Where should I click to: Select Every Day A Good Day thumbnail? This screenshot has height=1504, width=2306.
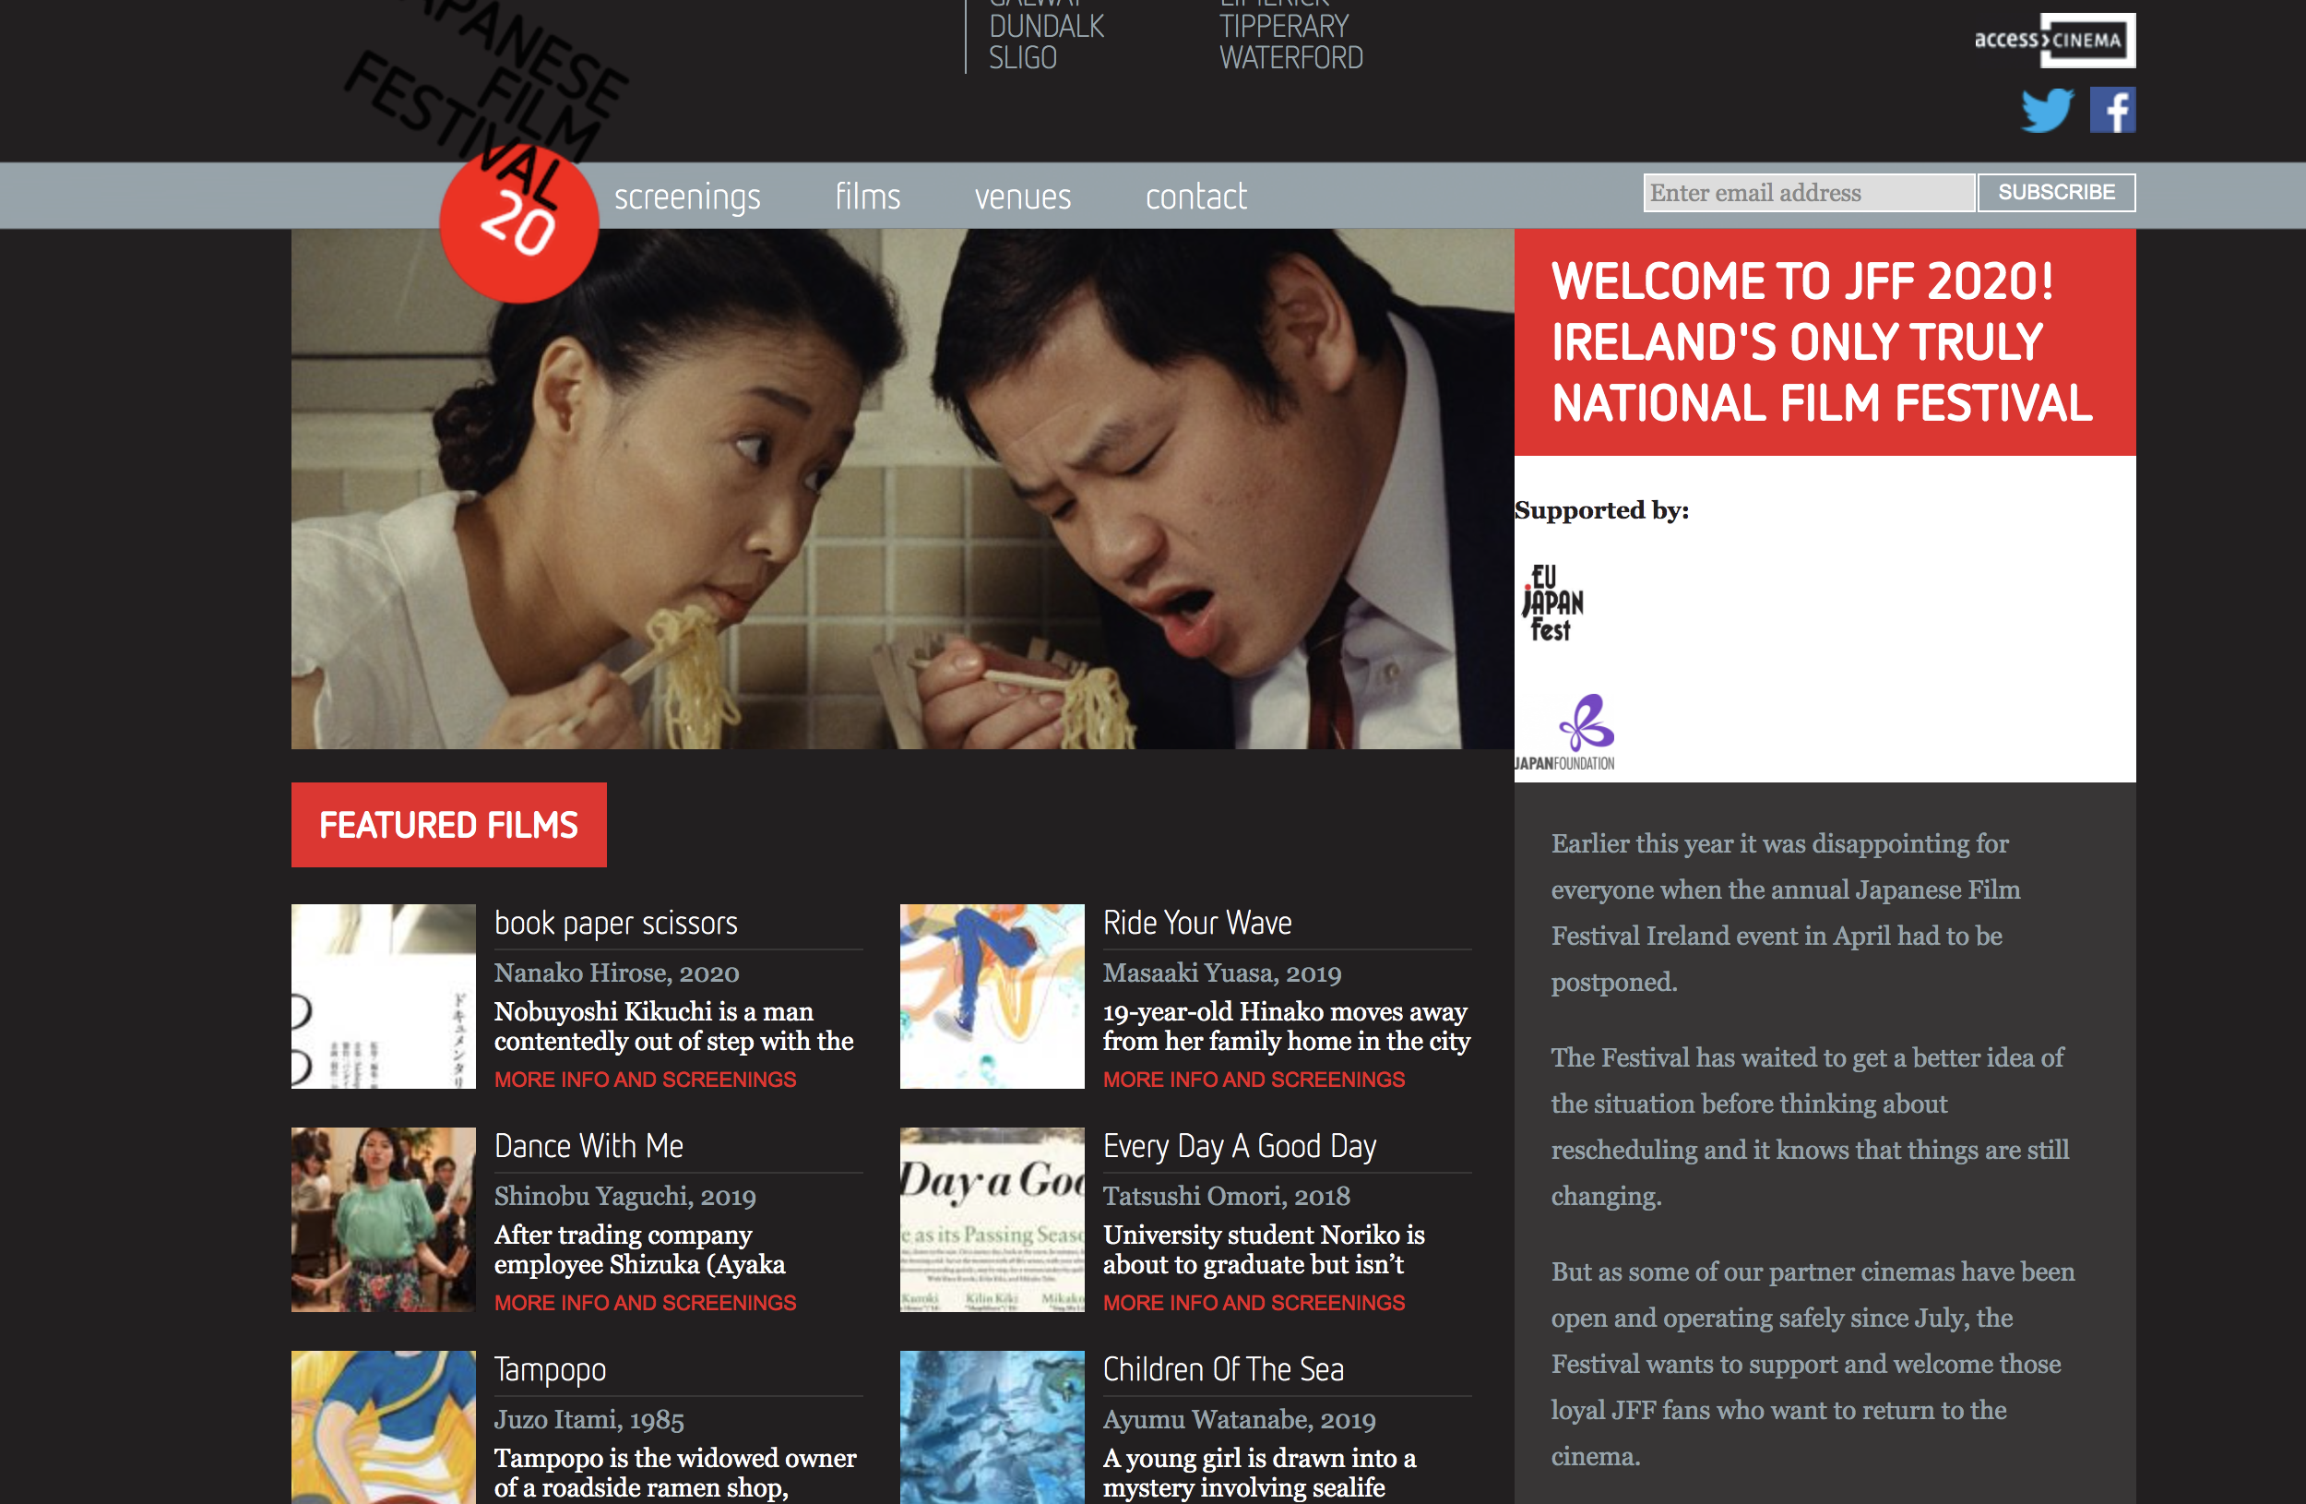(993, 1219)
